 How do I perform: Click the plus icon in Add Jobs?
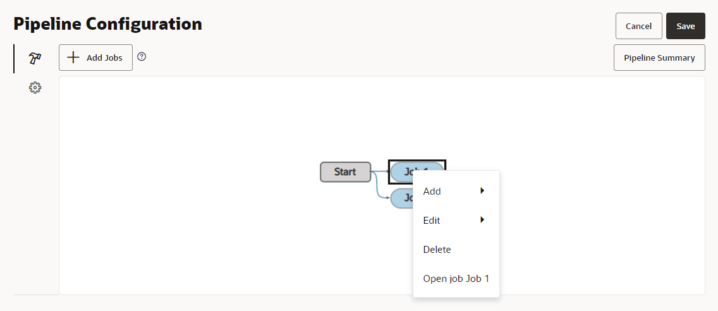[73, 58]
